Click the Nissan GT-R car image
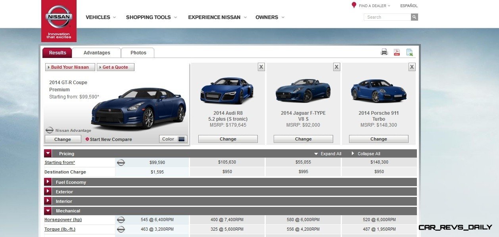 (138, 108)
